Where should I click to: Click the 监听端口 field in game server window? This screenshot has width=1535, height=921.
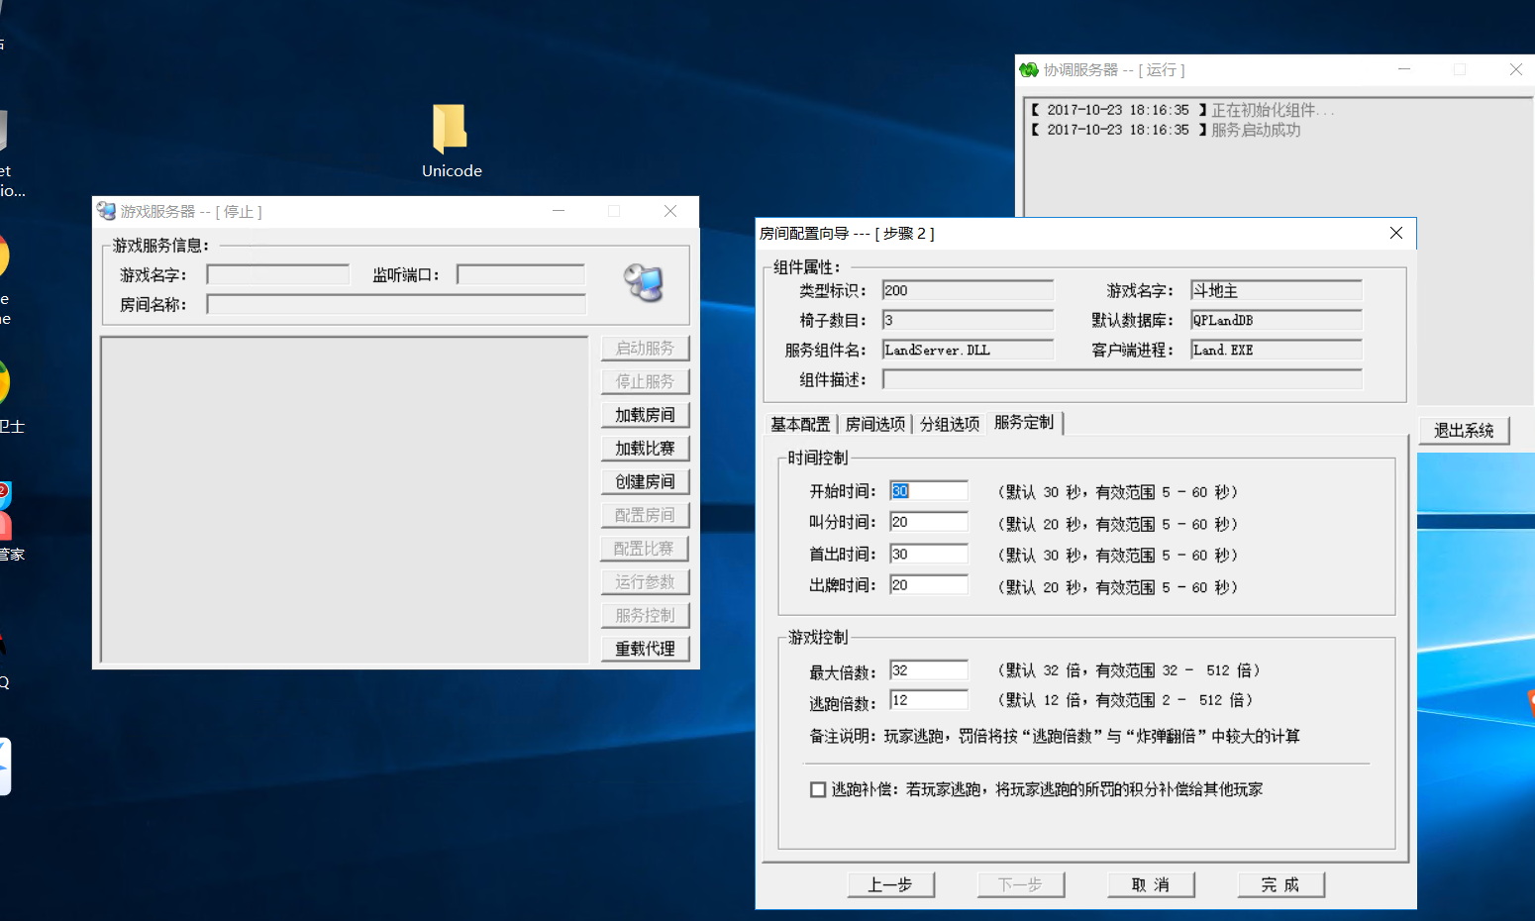[x=521, y=274]
